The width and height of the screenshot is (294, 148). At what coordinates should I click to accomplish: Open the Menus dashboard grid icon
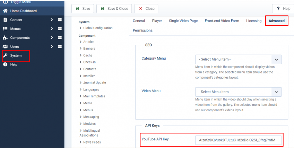[x=60, y=29]
